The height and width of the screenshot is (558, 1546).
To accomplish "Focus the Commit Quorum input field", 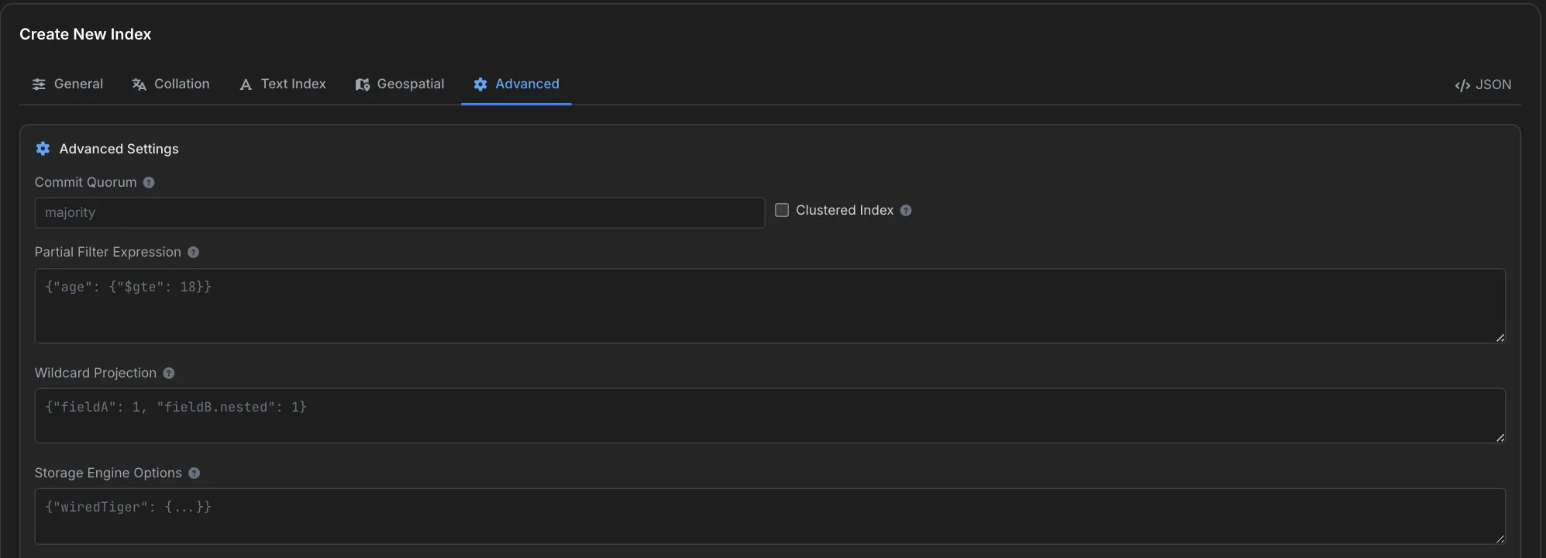I will pyautogui.click(x=400, y=212).
